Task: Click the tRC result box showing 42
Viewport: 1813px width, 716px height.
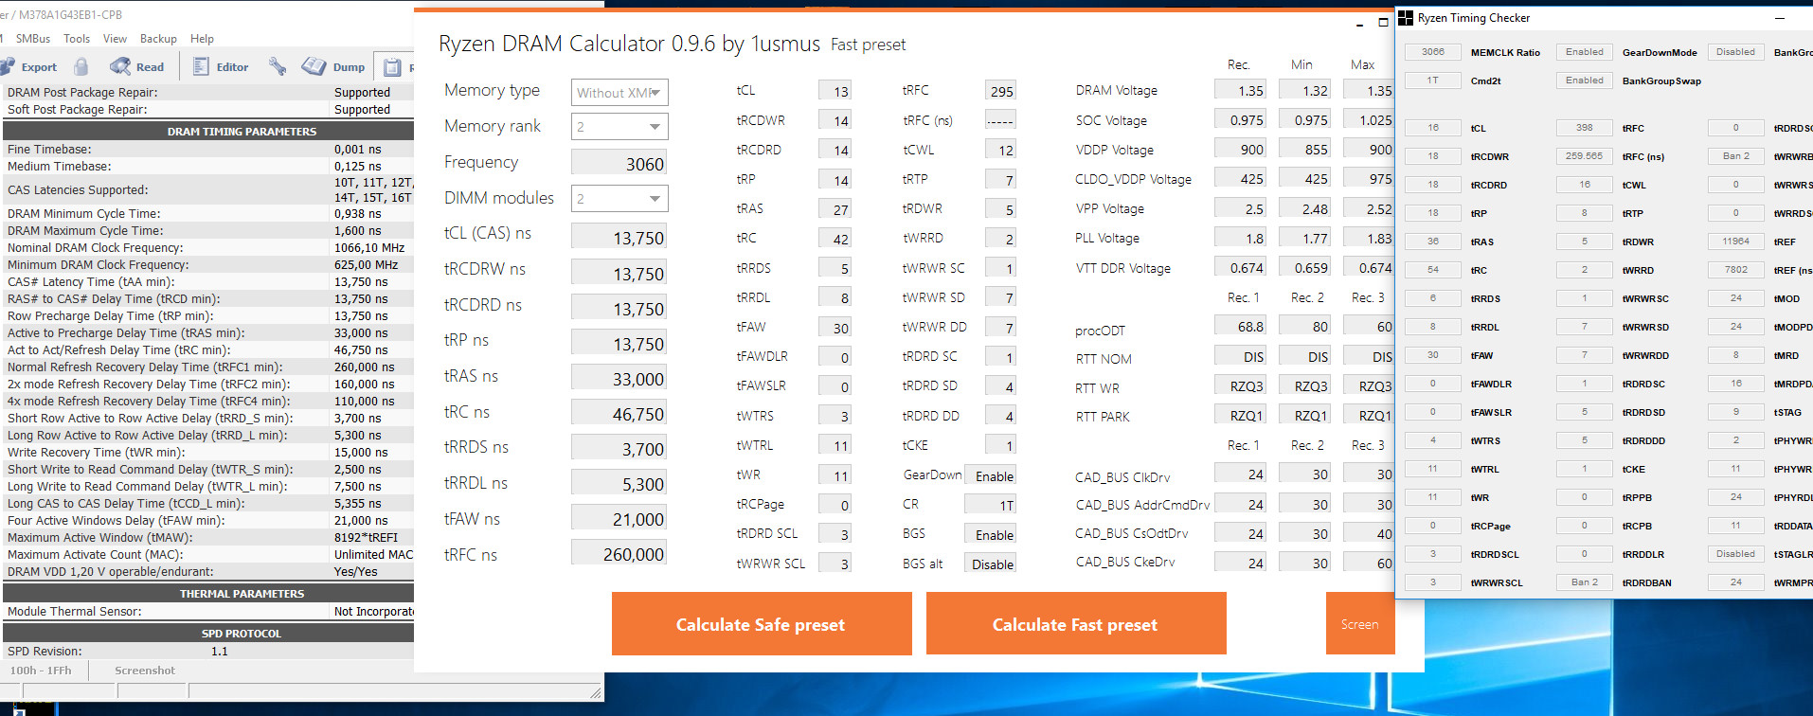Action: point(835,239)
